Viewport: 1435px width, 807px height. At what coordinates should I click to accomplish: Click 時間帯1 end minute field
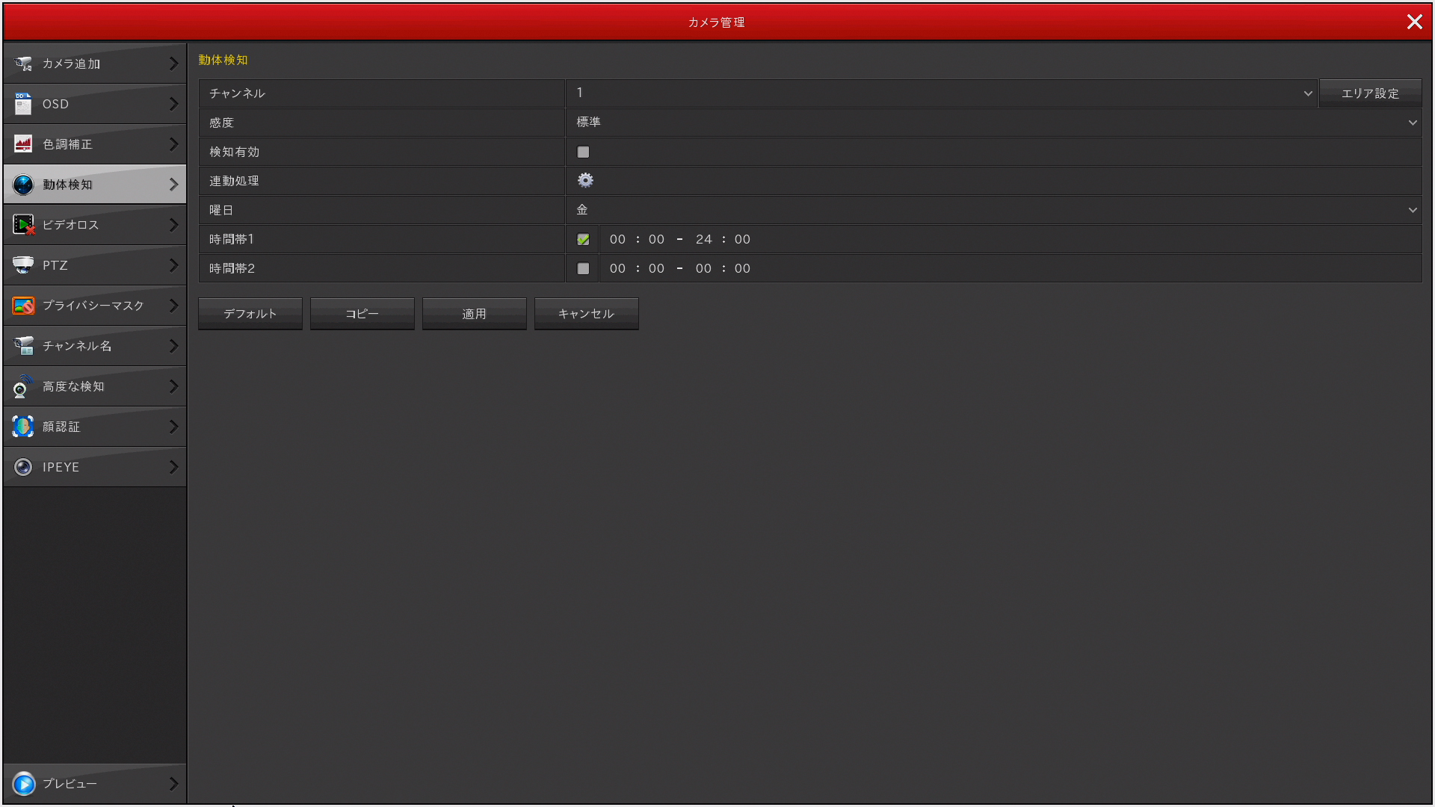742,239
